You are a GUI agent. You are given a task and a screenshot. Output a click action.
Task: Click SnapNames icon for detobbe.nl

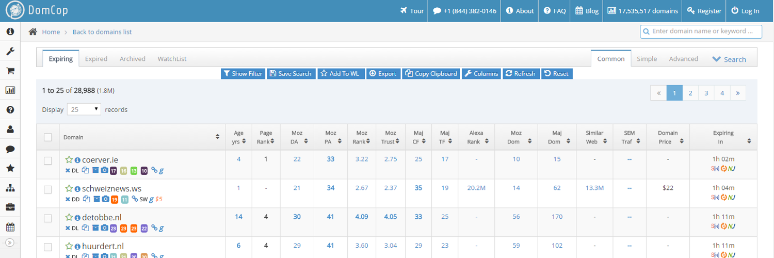click(x=715, y=226)
